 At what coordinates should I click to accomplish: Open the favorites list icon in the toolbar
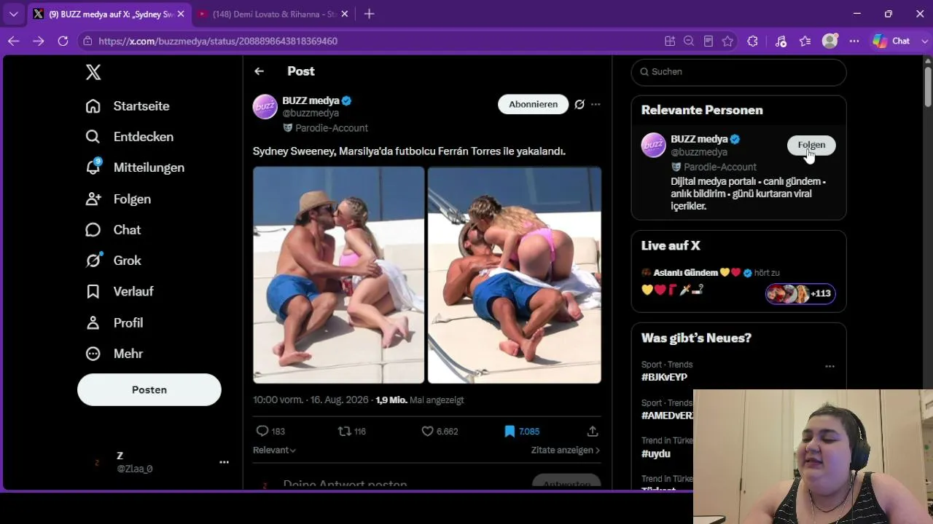[805, 41]
